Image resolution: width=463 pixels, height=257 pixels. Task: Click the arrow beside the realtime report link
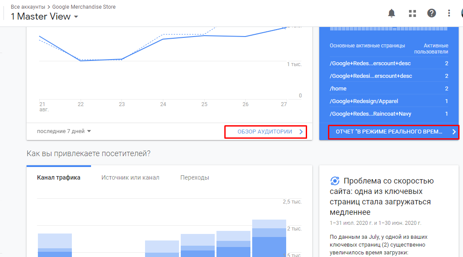point(454,132)
